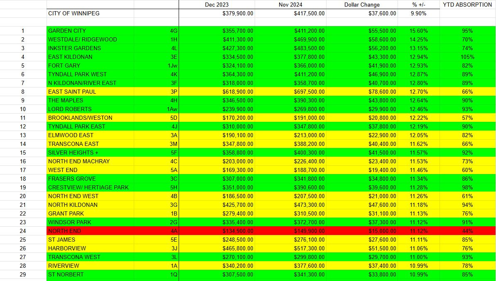Click the $134,900.00 North End value

(217, 231)
